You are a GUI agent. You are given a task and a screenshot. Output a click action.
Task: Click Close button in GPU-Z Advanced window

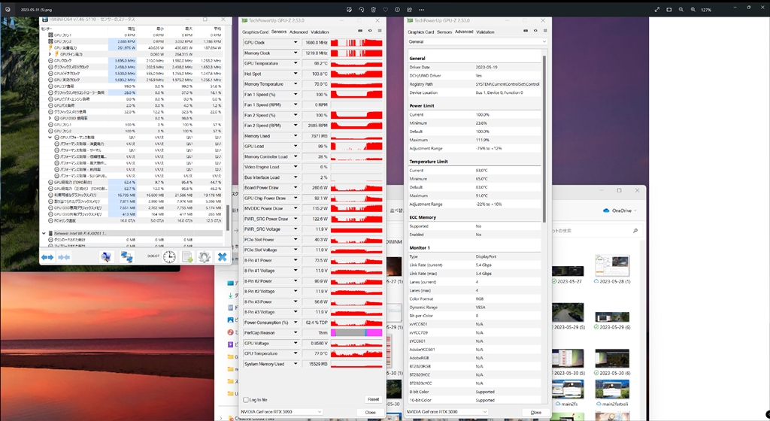(x=535, y=412)
